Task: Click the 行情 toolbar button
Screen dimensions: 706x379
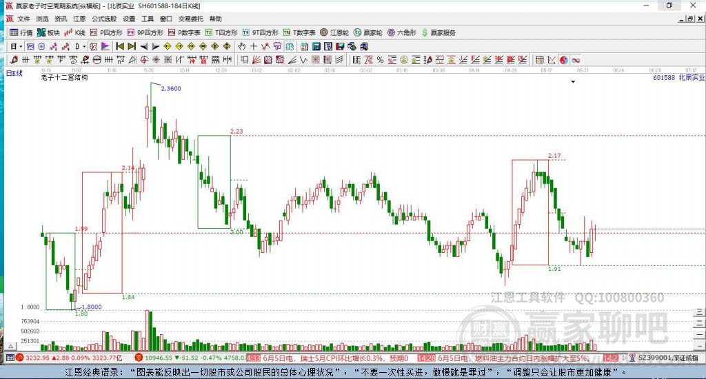Action: [21, 32]
